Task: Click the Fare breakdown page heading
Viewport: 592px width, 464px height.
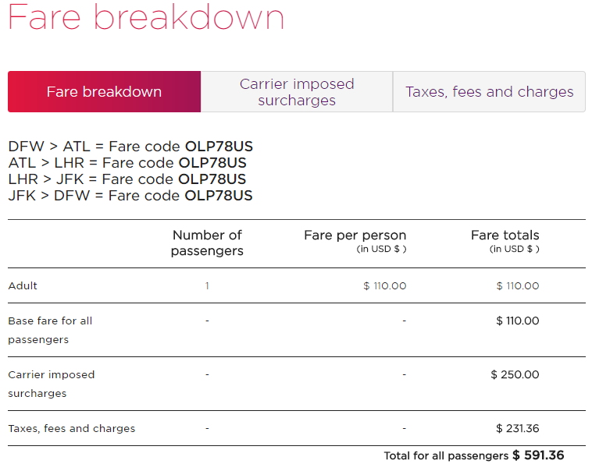Action: pos(146,17)
